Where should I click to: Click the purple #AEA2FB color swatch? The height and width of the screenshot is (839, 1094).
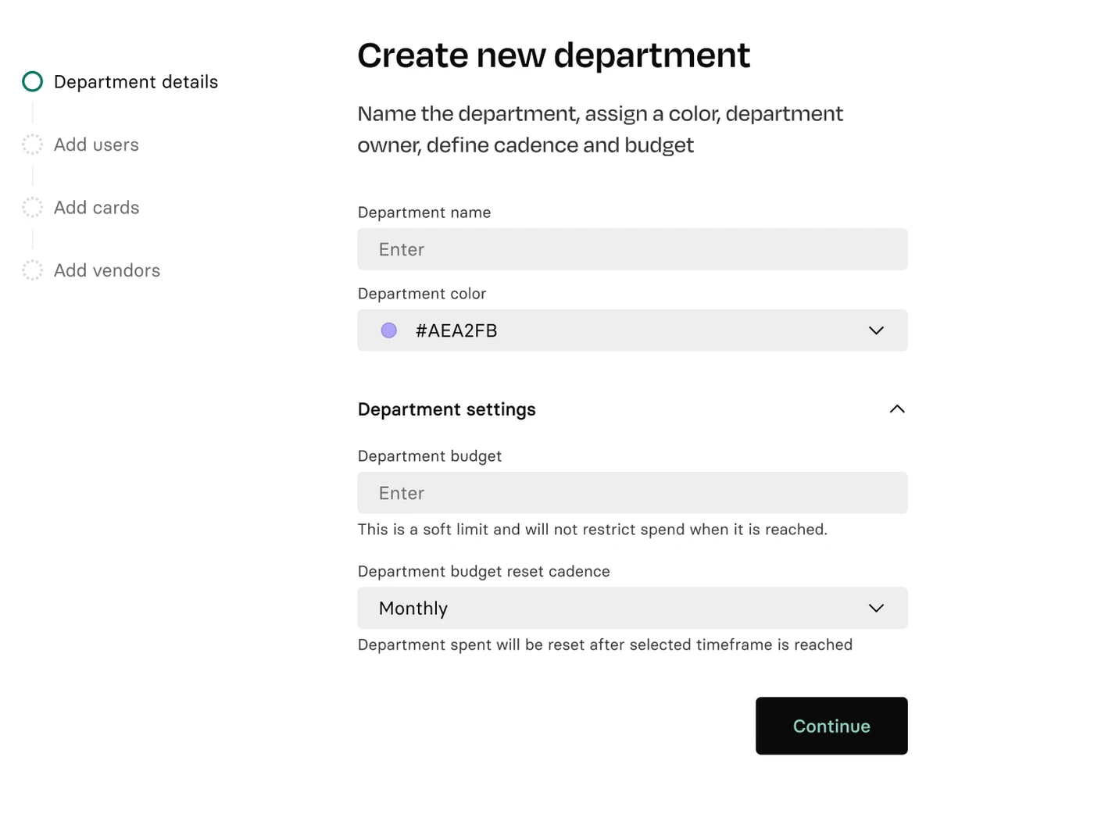pos(389,330)
